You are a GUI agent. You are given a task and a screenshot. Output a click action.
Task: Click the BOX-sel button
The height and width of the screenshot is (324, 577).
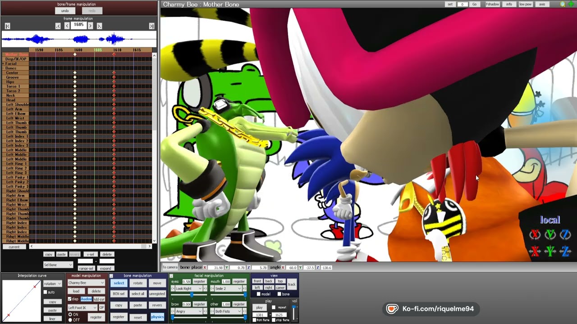tap(119, 294)
